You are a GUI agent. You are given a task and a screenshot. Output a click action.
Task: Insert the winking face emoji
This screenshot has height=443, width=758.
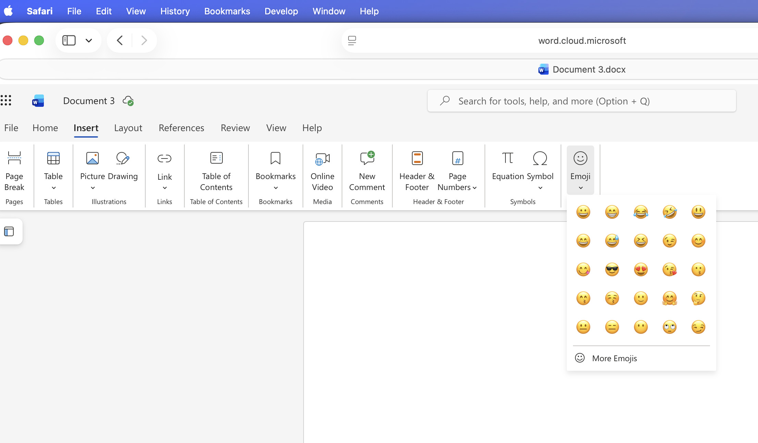click(x=670, y=241)
